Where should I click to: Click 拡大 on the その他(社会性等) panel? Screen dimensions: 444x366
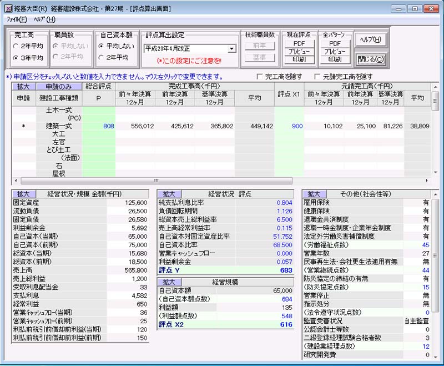[x=315, y=194]
